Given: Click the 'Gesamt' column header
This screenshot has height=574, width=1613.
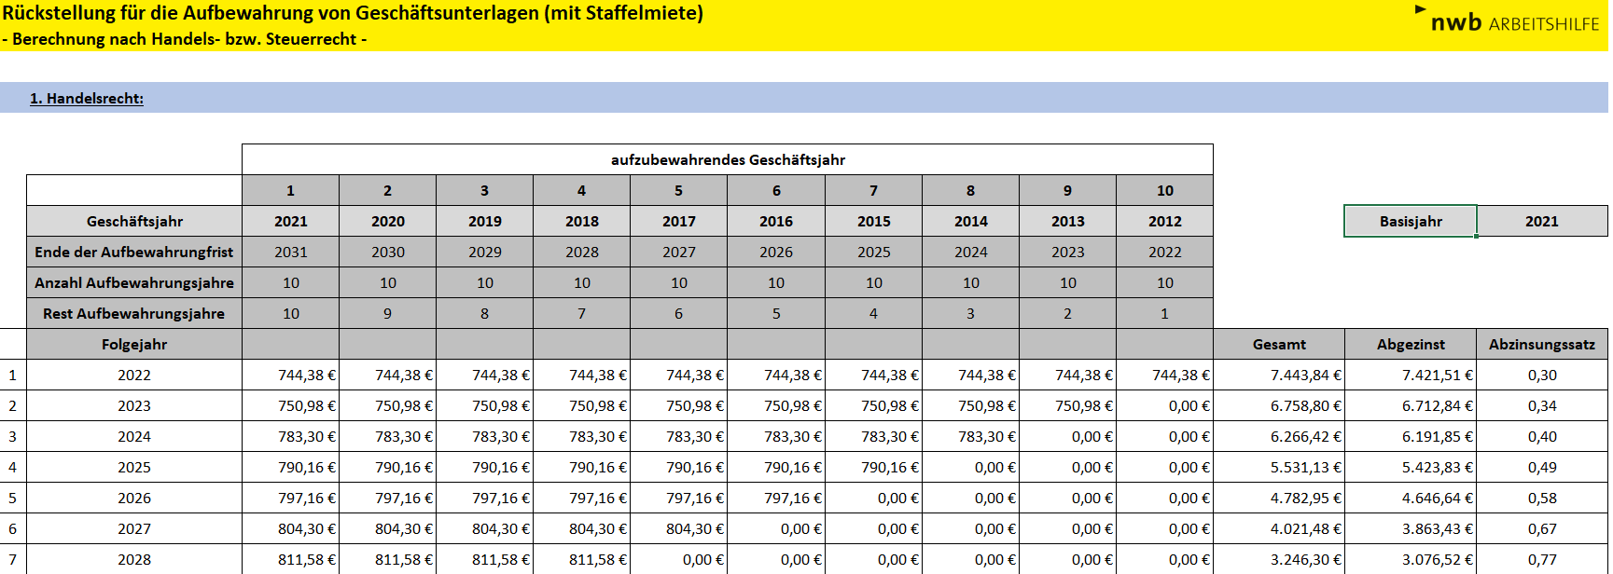Looking at the screenshot, I should pos(1278,344).
